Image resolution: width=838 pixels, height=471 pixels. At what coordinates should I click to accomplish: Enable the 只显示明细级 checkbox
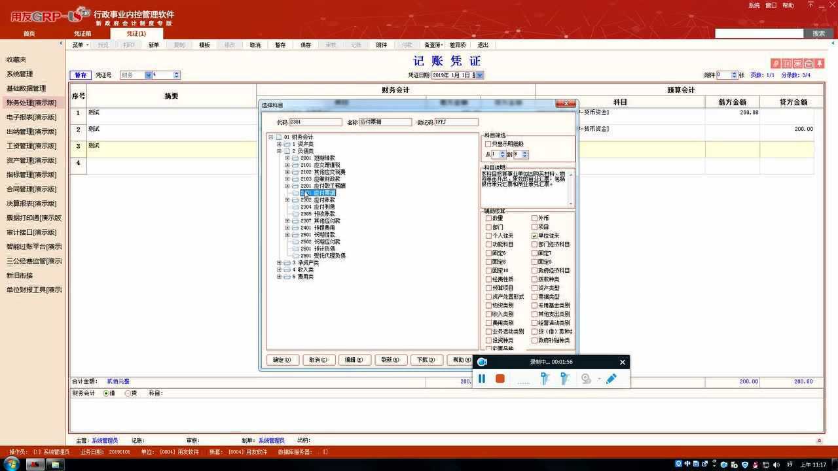point(488,144)
